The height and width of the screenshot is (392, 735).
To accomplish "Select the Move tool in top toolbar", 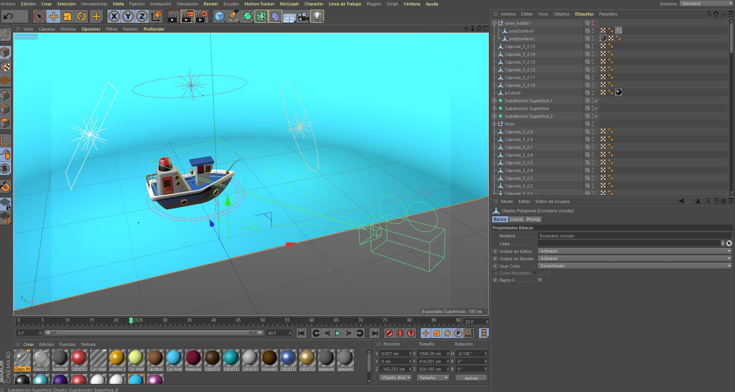I will pos(53,16).
